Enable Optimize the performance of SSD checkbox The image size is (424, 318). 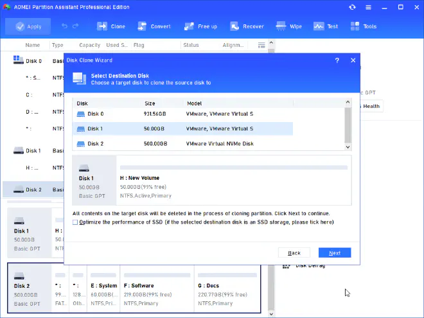click(75, 222)
